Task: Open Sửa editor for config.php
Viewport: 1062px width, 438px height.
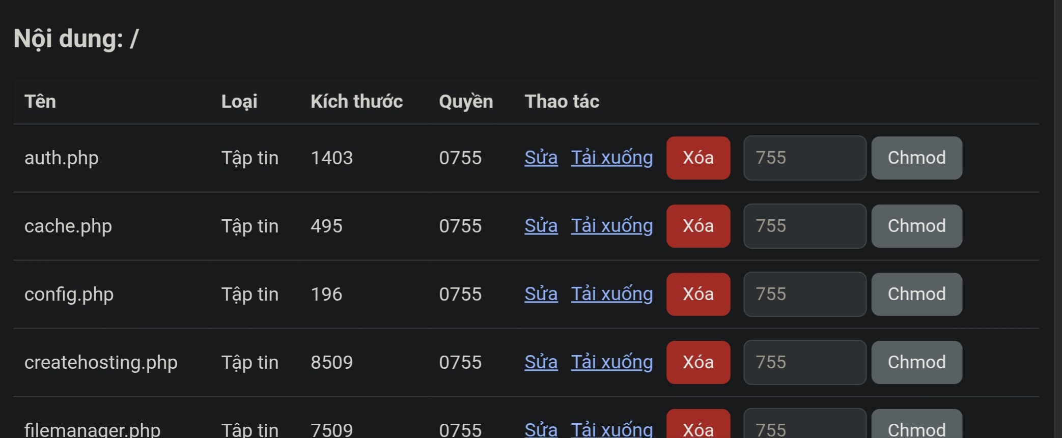Action: tap(541, 294)
